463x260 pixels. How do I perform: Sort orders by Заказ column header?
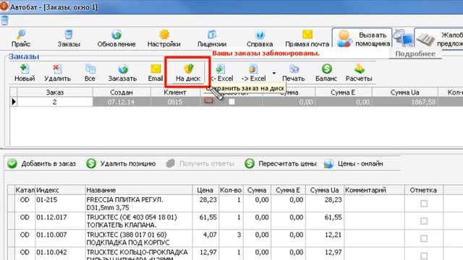pyautogui.click(x=55, y=92)
